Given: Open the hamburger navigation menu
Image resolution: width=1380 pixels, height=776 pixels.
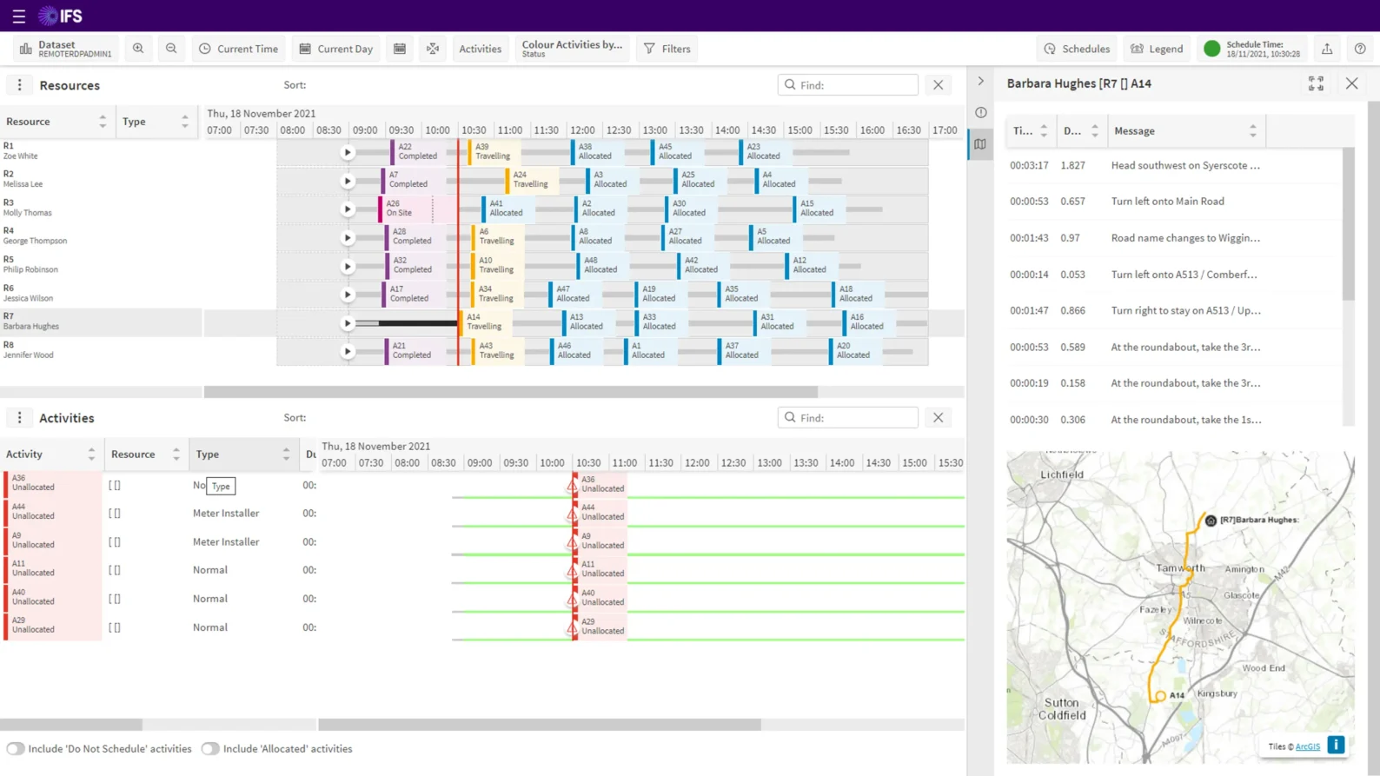Looking at the screenshot, I should [18, 16].
